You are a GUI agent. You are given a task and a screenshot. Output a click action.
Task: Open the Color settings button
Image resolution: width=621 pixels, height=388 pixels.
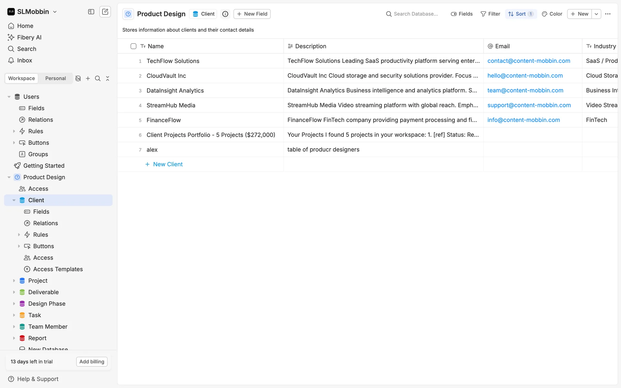552,14
